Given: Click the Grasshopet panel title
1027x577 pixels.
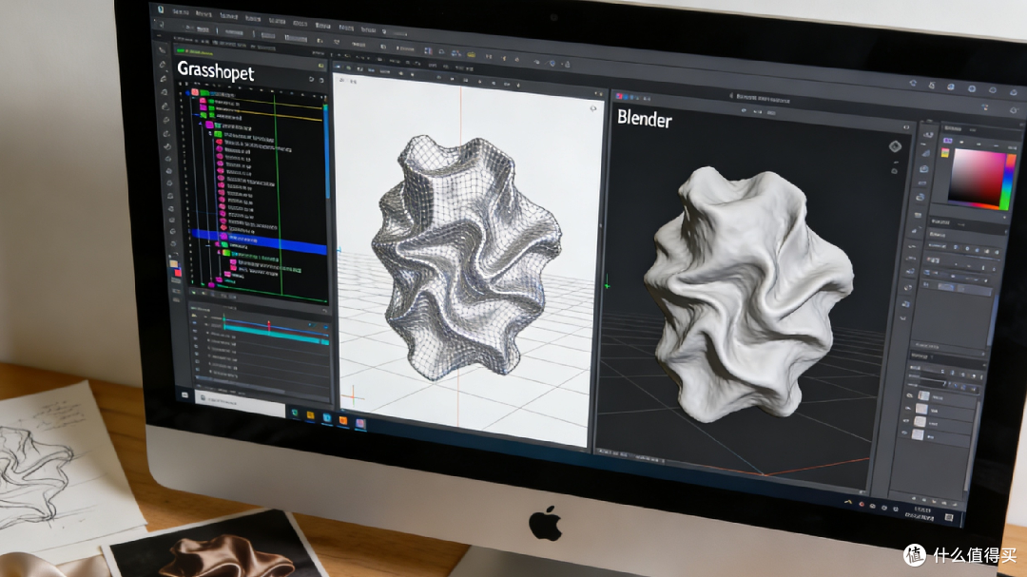Looking at the screenshot, I should (216, 70).
